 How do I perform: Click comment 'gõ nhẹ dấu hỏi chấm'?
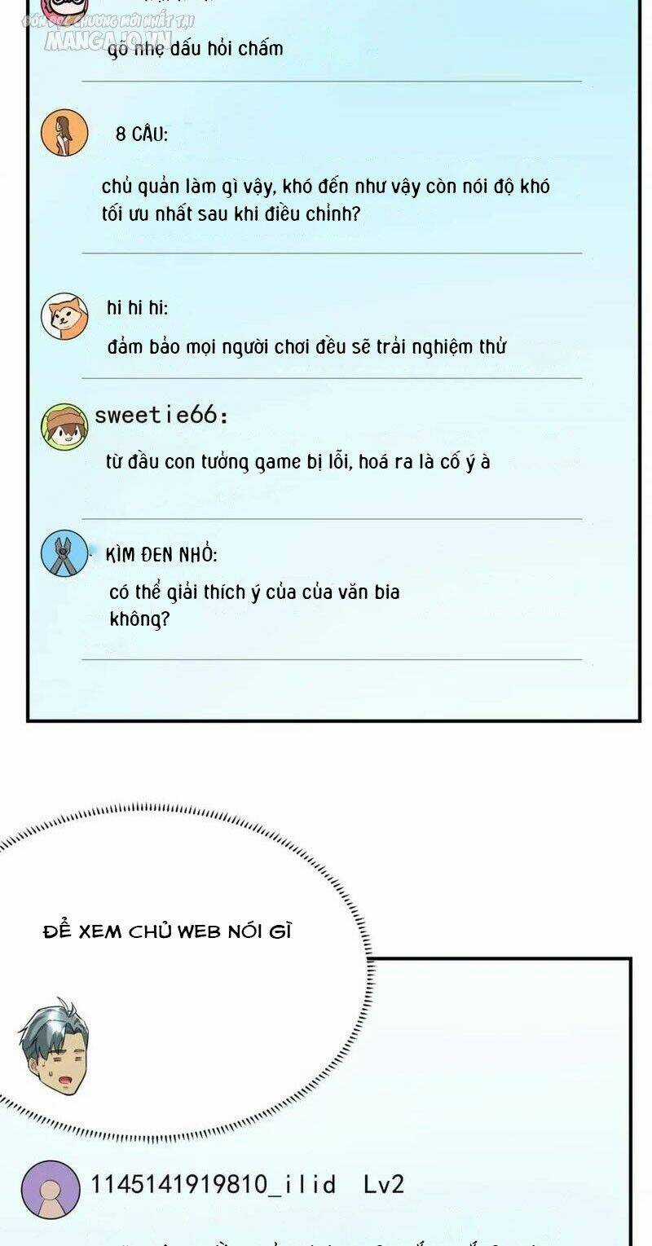(x=195, y=49)
